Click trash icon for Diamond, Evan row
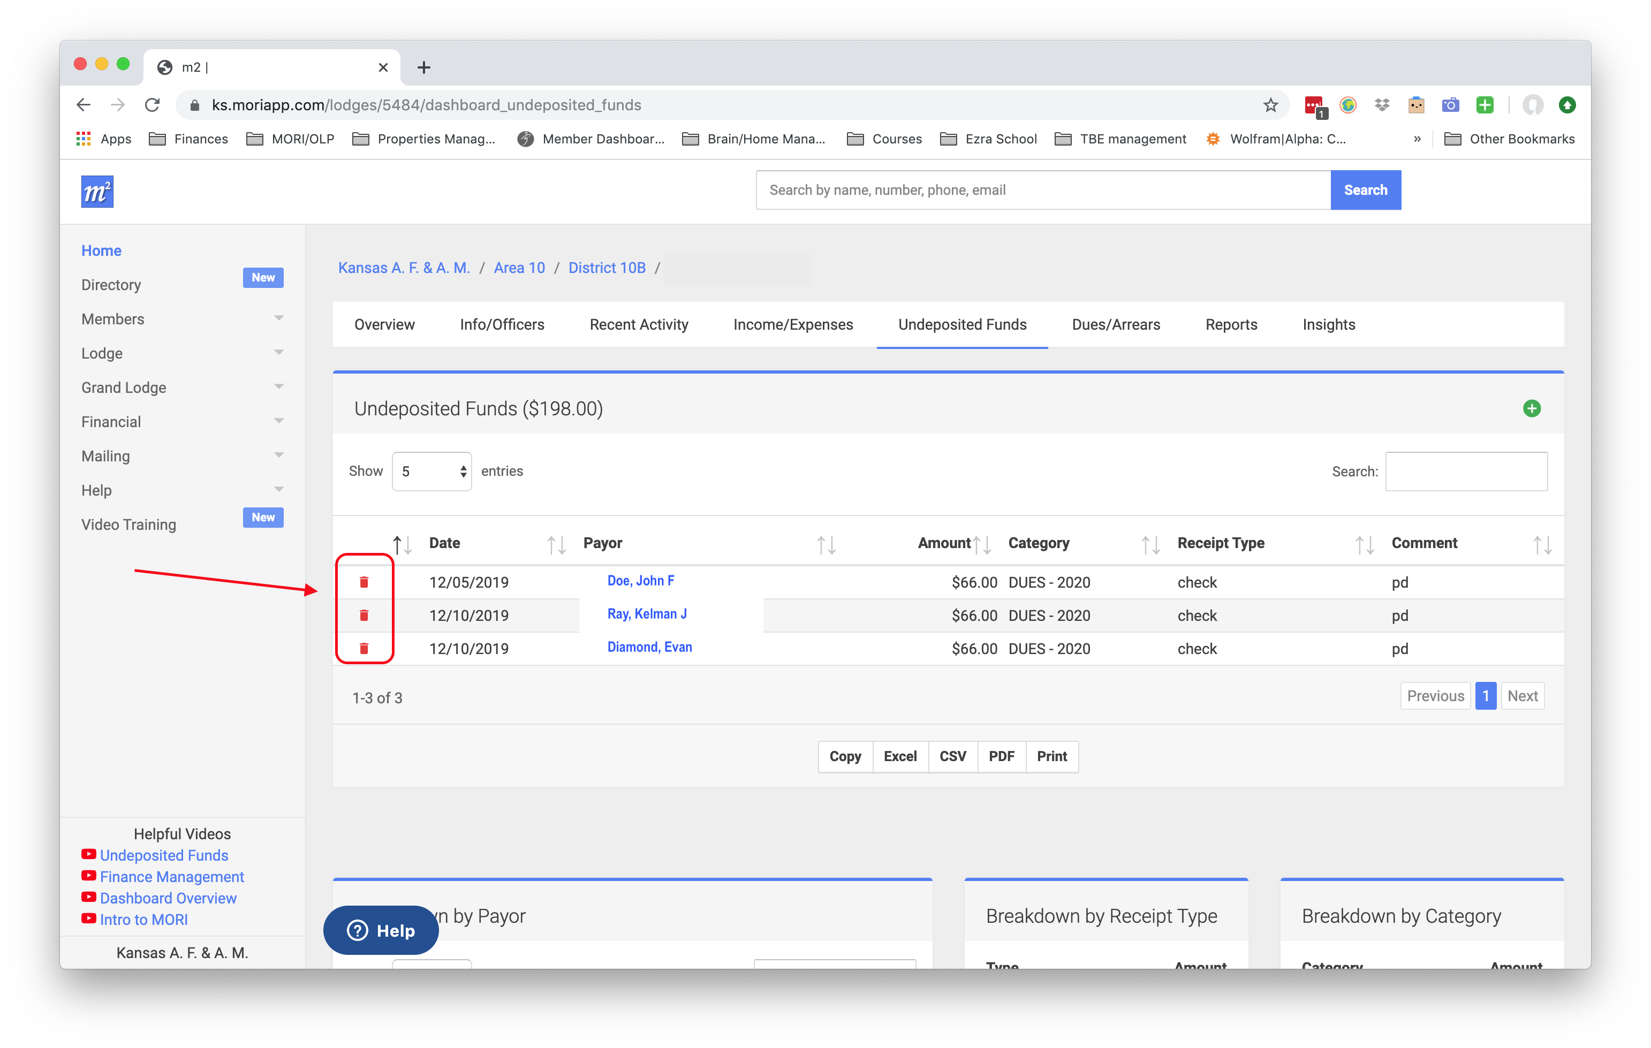 (364, 648)
